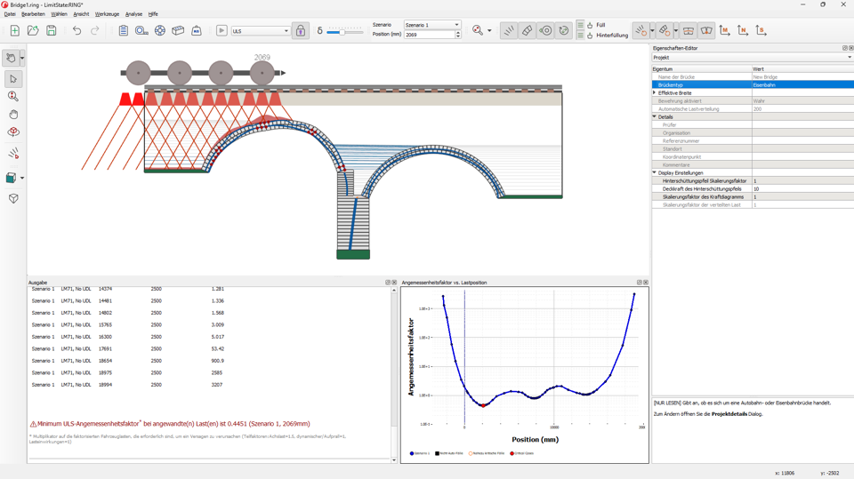854x479 pixels.
Task: Expand the Effektive Breite property
Action: 655,93
